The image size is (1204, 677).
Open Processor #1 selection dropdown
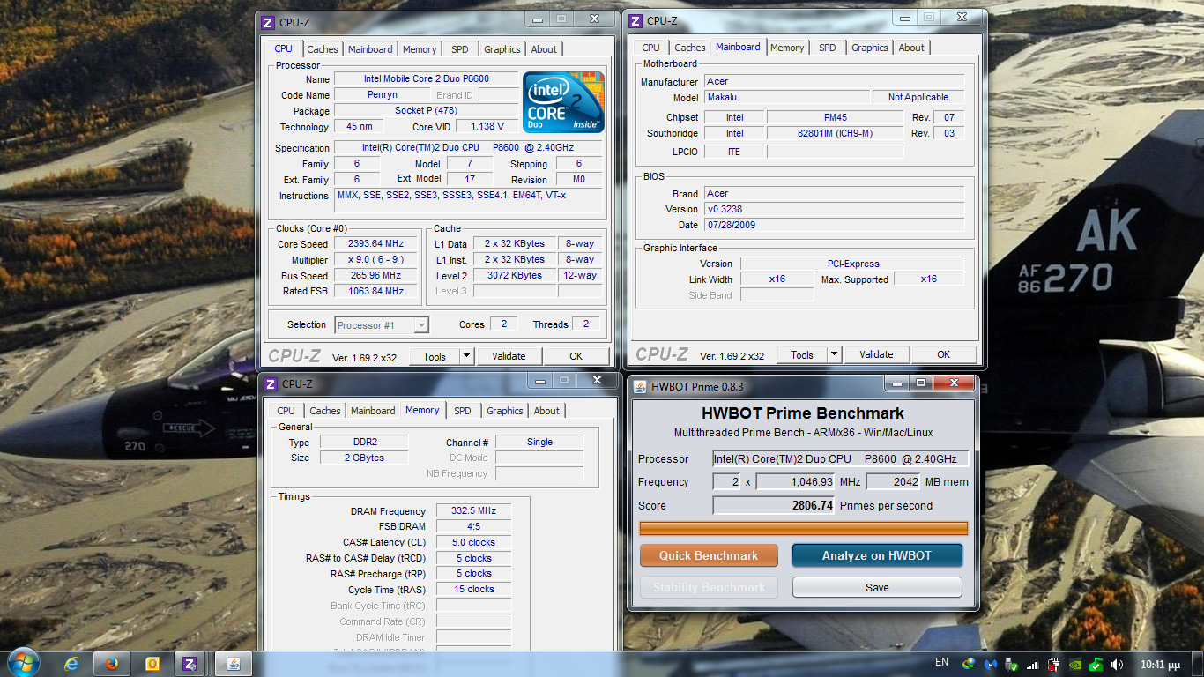point(382,325)
